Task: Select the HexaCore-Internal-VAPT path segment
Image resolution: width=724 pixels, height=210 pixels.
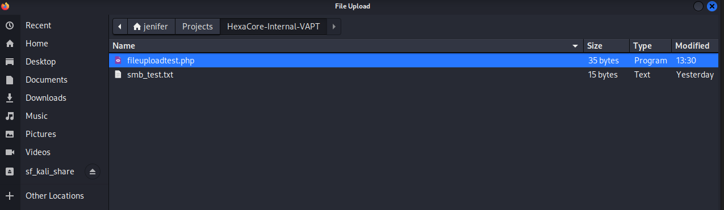Action: tap(274, 27)
